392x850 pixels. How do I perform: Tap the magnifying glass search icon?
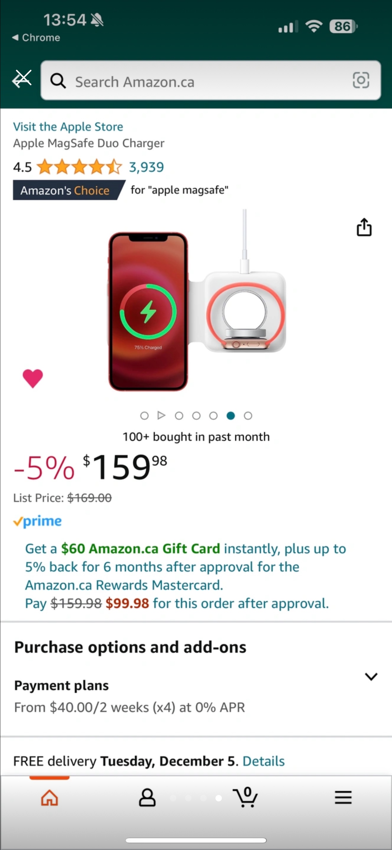point(58,81)
